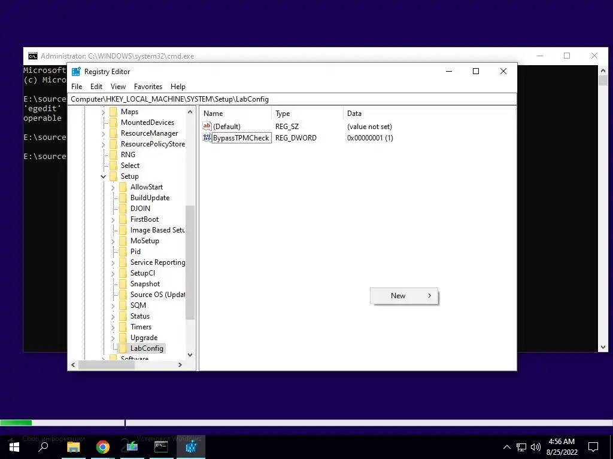
Task: Click the LabConfig folder icon
Action: (123, 348)
